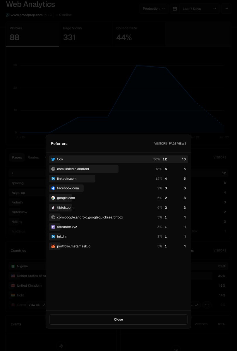Viewport: 237px width, 351px height.
Task: Click the external link icon beside proofprep.com
Action: [x=45, y=15]
